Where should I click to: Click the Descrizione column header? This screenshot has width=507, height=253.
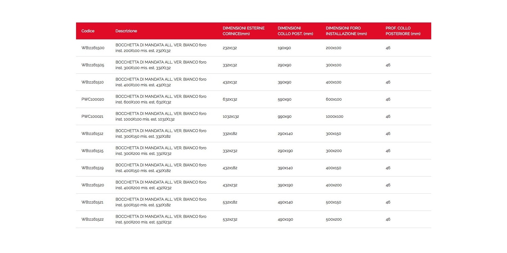126,31
